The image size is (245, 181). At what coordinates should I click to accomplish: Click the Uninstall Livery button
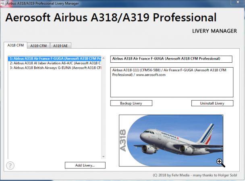coord(212,103)
